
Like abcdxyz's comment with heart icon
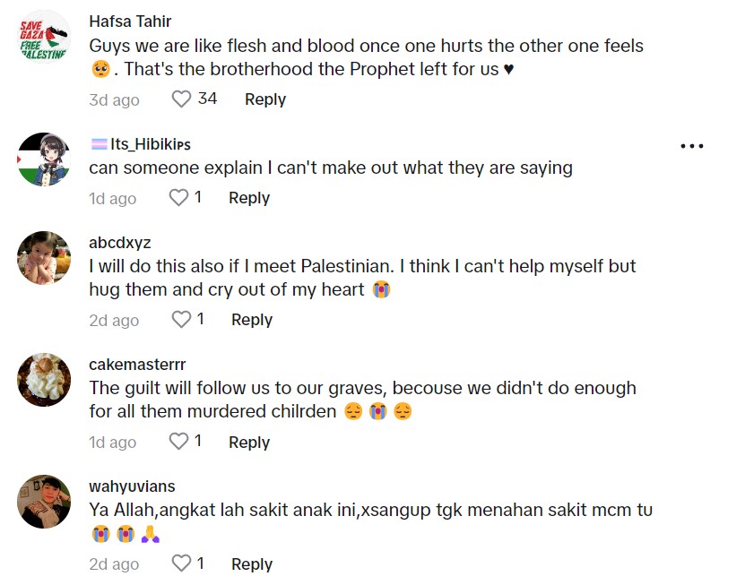point(182,320)
